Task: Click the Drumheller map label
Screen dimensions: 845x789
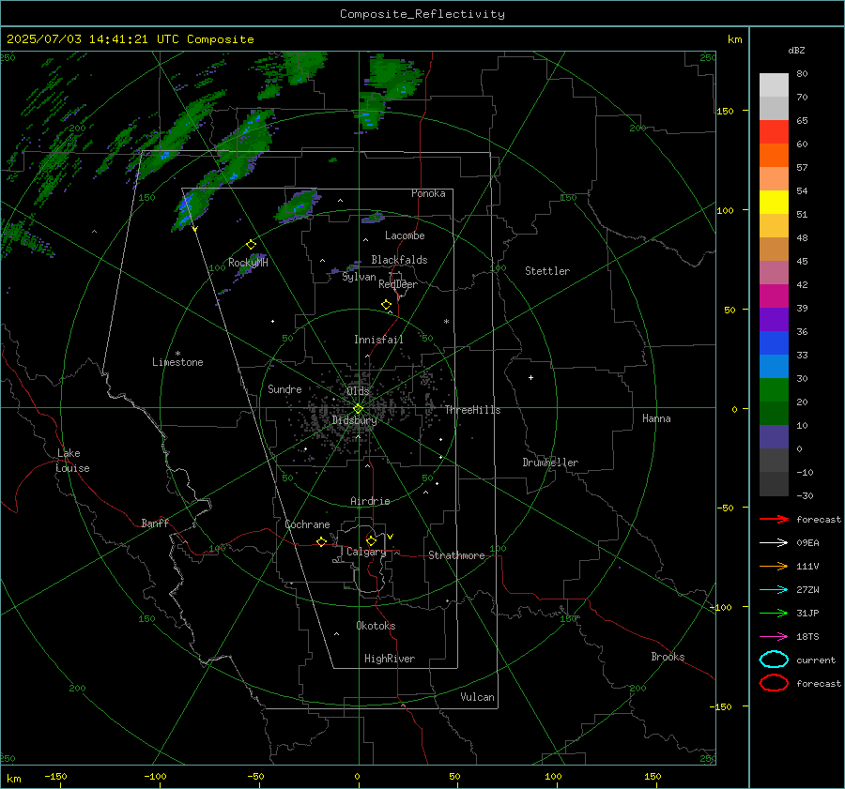Action: point(550,463)
